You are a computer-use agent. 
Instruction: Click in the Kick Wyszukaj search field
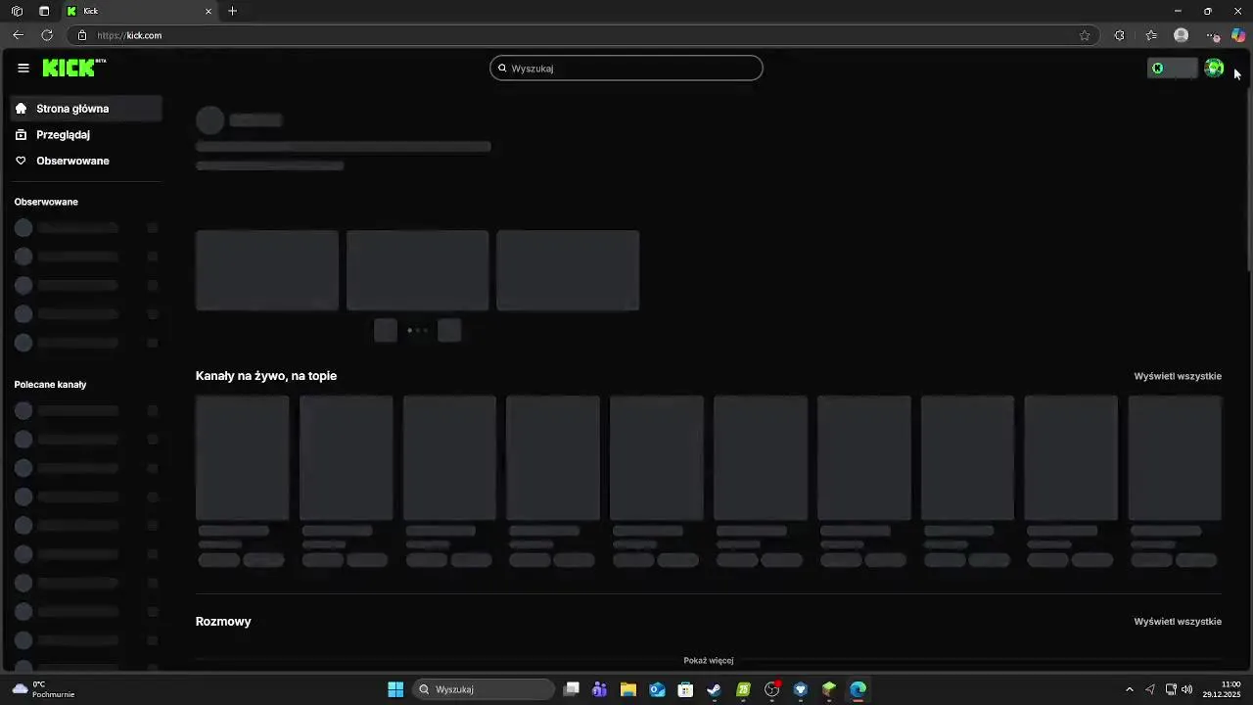click(x=626, y=69)
